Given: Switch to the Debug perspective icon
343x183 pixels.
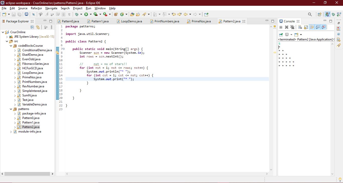Looking at the screenshot, I should coord(333,14).
